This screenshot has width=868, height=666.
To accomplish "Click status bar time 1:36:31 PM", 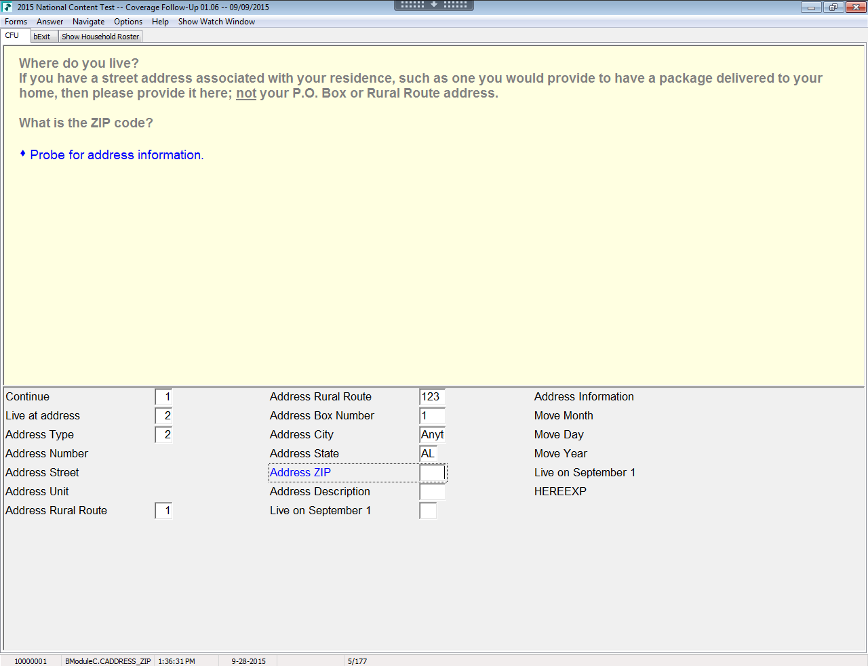I will [x=176, y=661].
